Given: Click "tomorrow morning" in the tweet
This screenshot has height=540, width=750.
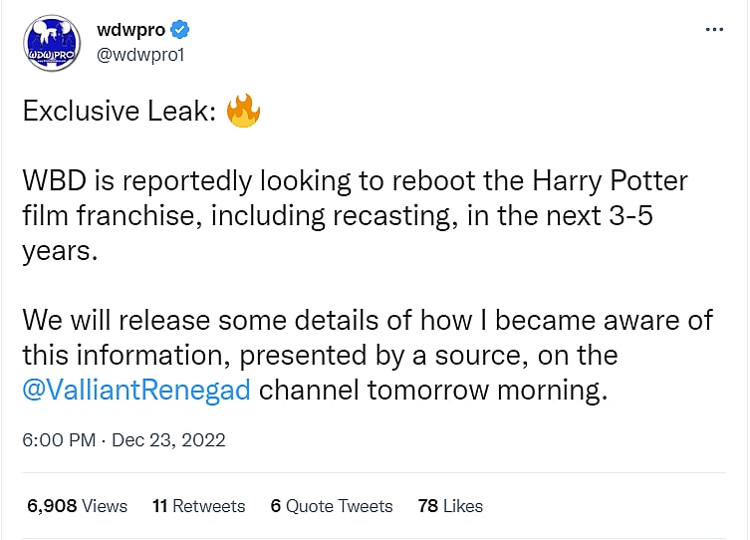Looking at the screenshot, I should [486, 389].
